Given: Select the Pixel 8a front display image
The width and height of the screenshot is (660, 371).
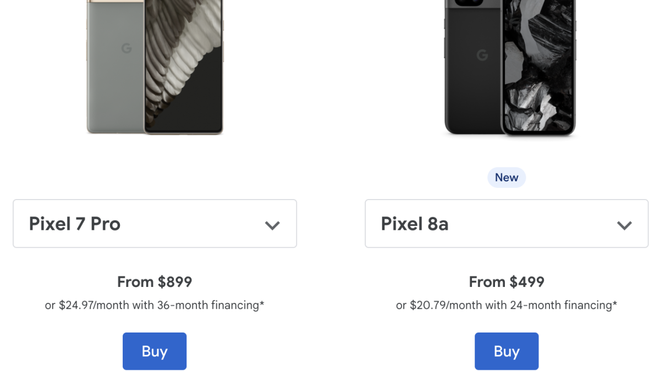Looking at the screenshot, I should point(539,66).
